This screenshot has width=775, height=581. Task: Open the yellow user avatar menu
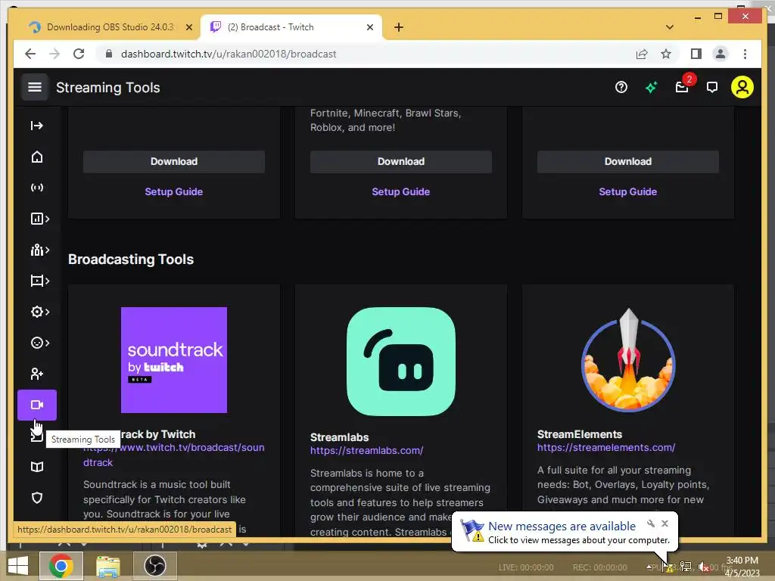point(742,88)
